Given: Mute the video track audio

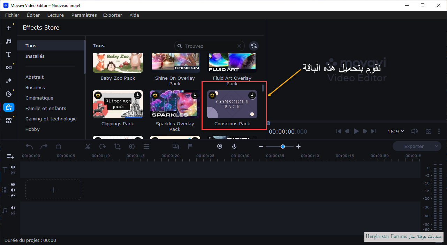Looking at the screenshot, I should pyautogui.click(x=13, y=190).
